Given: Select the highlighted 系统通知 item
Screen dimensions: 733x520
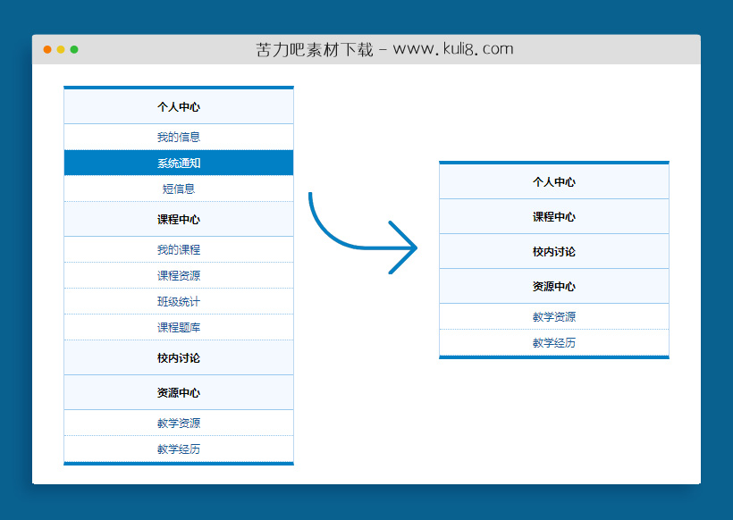Looking at the screenshot, I should (x=179, y=163).
